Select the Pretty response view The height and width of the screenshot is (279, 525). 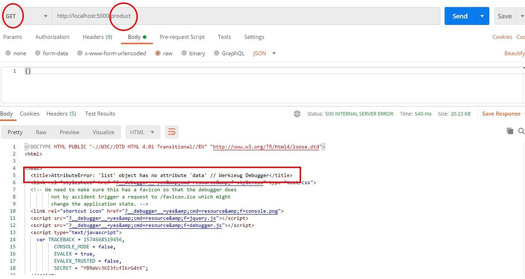pyautogui.click(x=15, y=132)
